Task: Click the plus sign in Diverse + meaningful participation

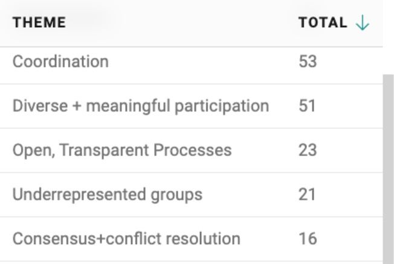Action: click(x=77, y=106)
